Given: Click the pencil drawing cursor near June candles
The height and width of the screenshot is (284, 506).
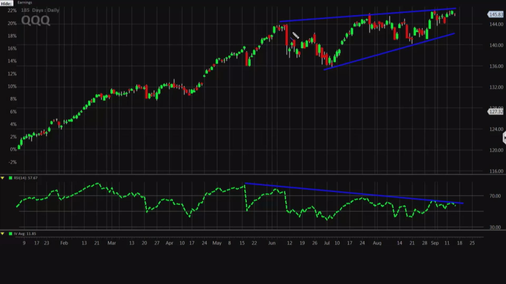Looking at the screenshot, I should [296, 35].
